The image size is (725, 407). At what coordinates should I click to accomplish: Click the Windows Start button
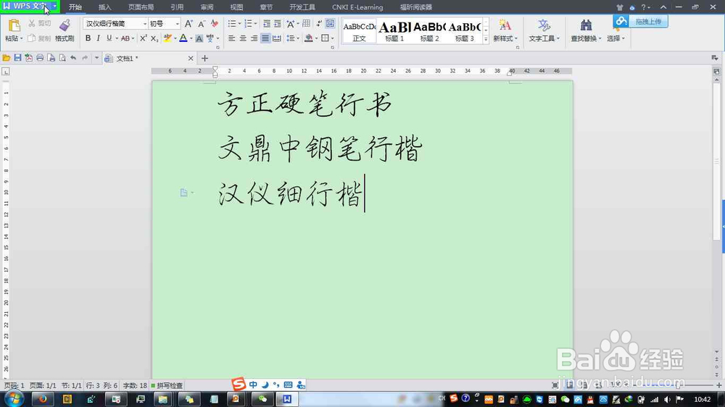(13, 398)
